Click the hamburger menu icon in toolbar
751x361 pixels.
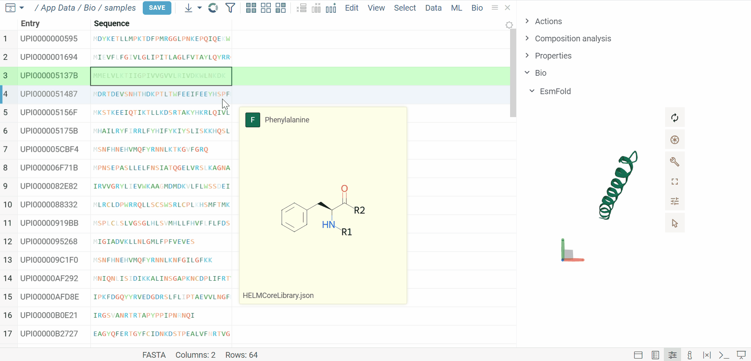point(495,7)
